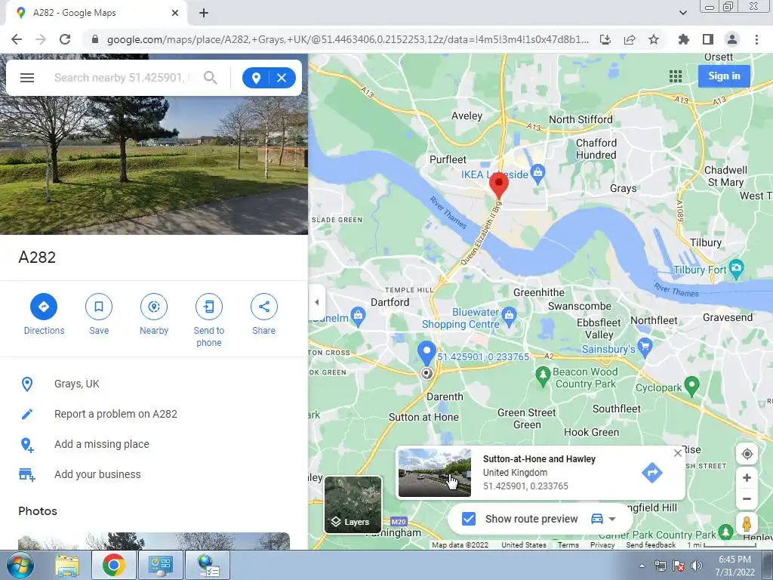This screenshot has height=580, width=773.
Task: Click the Cyclopark green marker
Action: pyautogui.click(x=691, y=386)
